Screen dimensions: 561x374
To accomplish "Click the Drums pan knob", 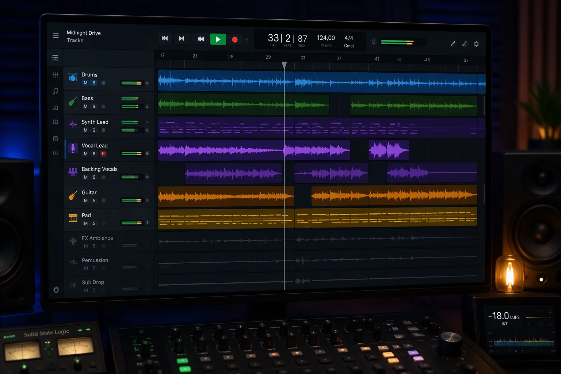I will (147, 83).
